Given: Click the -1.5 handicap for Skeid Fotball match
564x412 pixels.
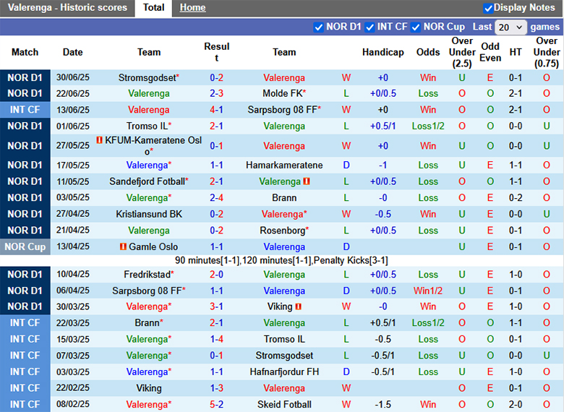Looking at the screenshot, I should tap(383, 405).
